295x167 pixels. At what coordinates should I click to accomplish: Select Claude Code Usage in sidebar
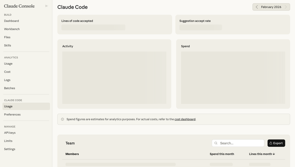click(26, 106)
